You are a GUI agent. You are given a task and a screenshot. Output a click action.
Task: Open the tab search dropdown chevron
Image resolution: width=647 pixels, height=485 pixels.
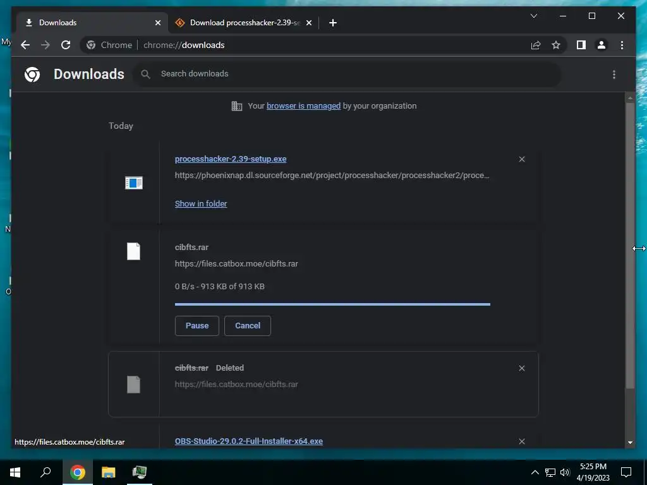pyautogui.click(x=533, y=16)
